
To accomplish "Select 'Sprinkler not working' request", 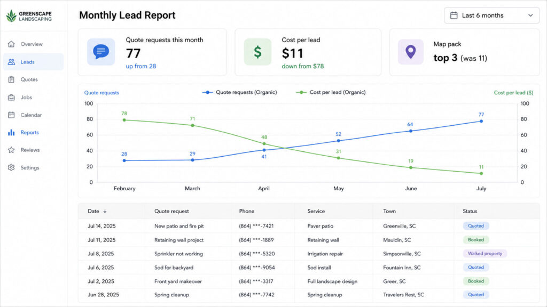I will (x=178, y=254).
